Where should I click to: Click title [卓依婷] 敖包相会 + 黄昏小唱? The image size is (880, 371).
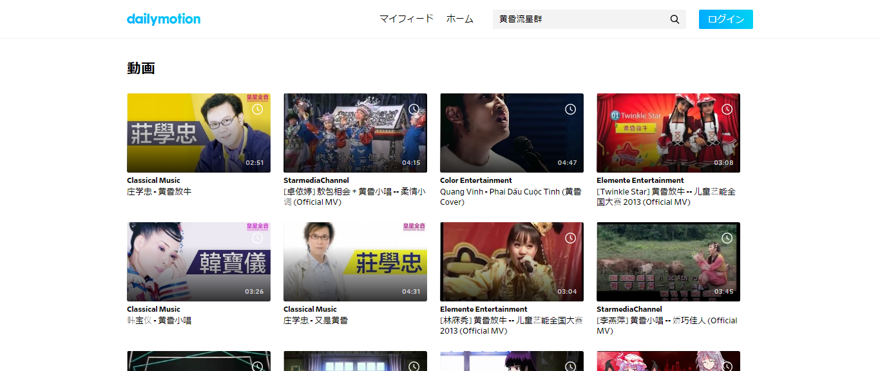(x=354, y=196)
